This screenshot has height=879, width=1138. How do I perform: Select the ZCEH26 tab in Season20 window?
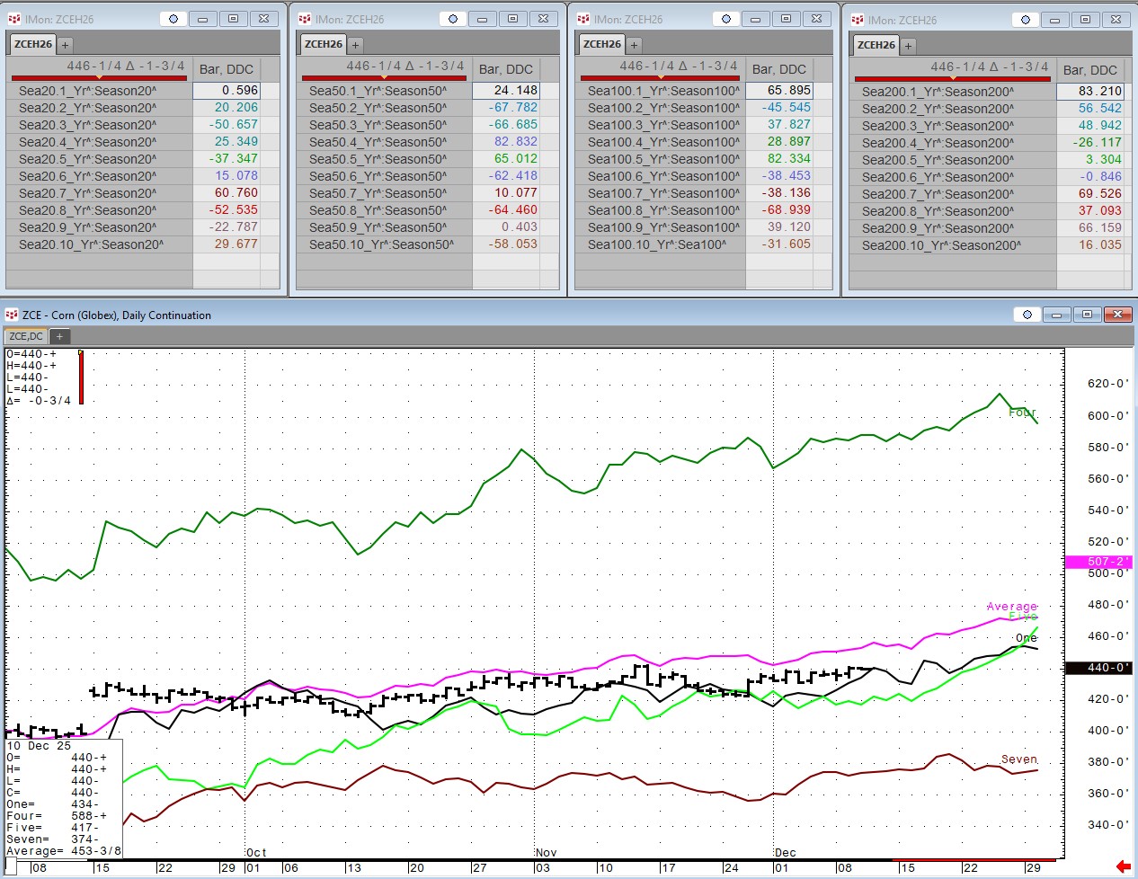tap(33, 44)
